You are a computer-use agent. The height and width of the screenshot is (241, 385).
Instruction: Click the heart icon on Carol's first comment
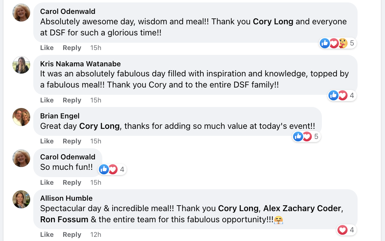coord(334,43)
